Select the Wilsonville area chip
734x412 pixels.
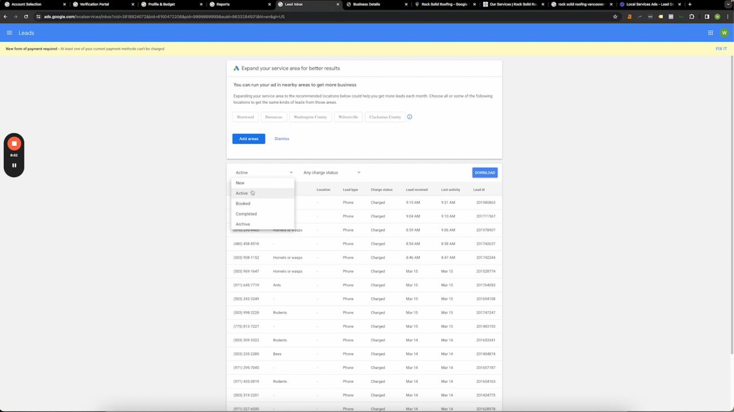click(348, 117)
